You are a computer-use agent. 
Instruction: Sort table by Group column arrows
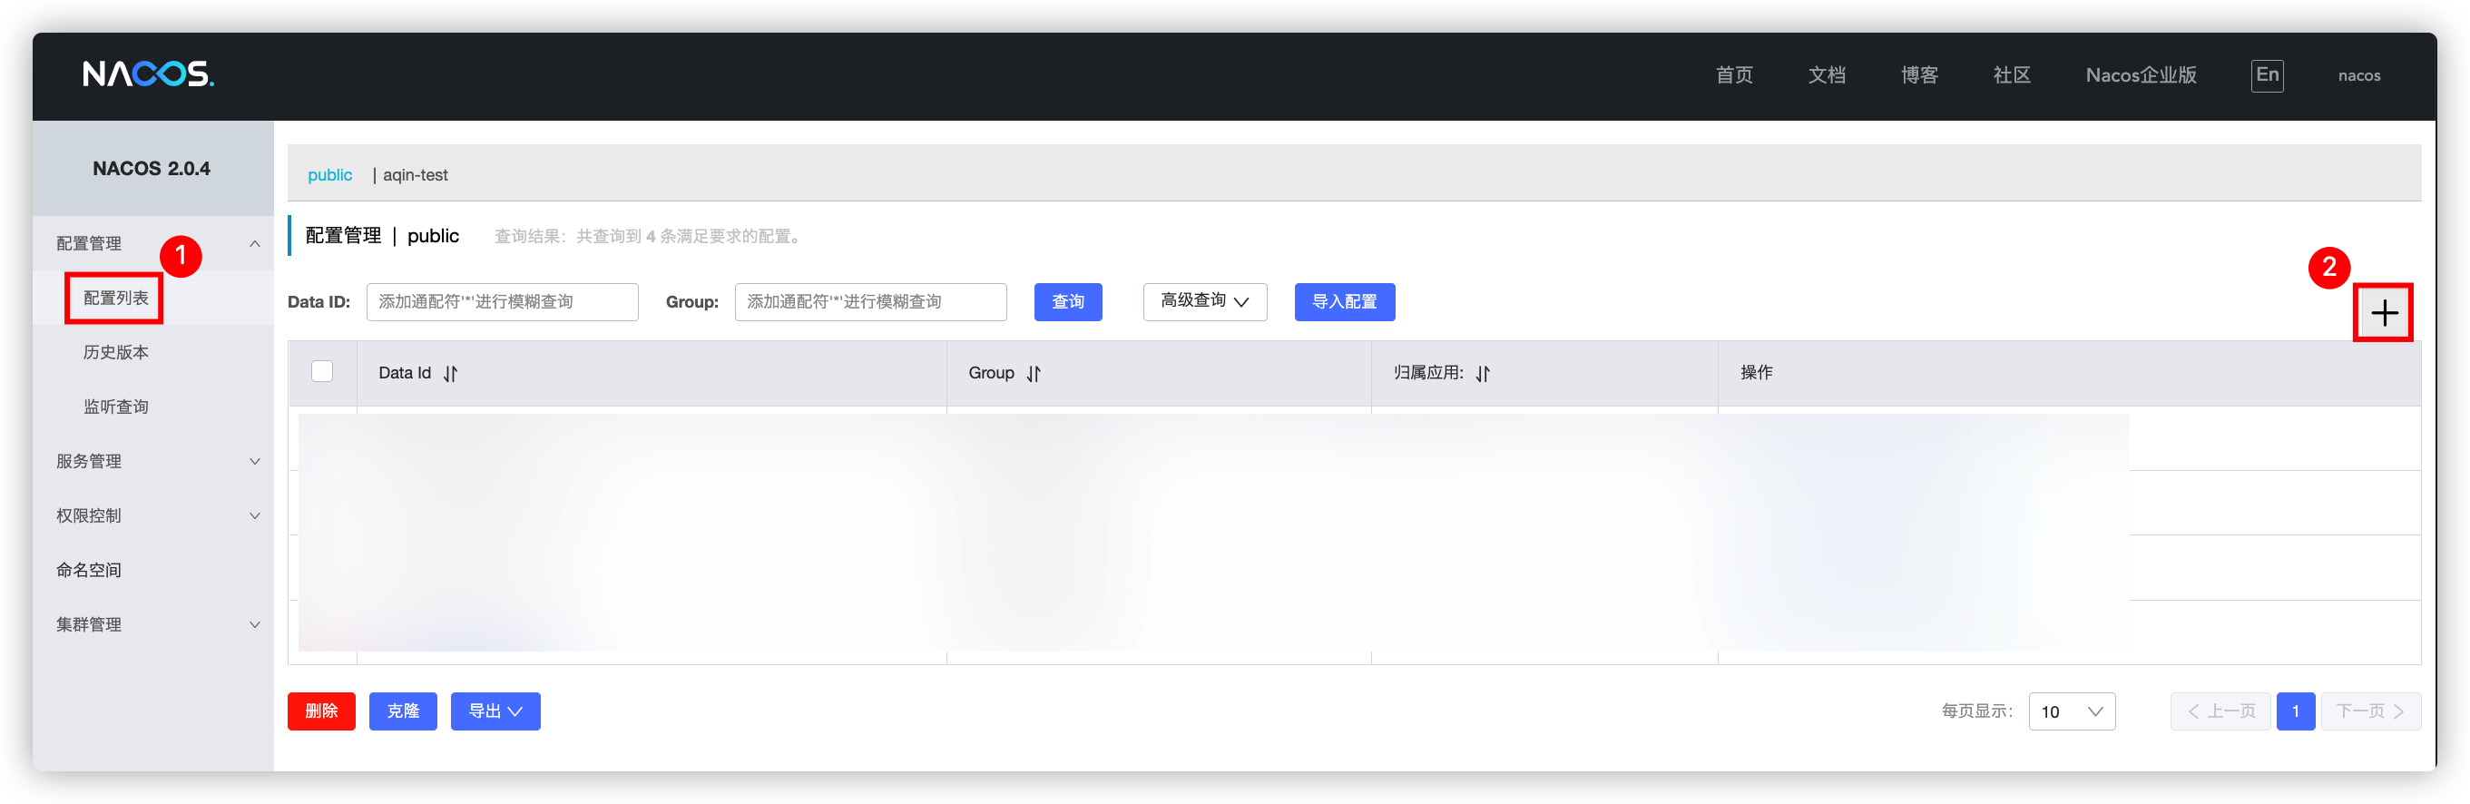1034,373
